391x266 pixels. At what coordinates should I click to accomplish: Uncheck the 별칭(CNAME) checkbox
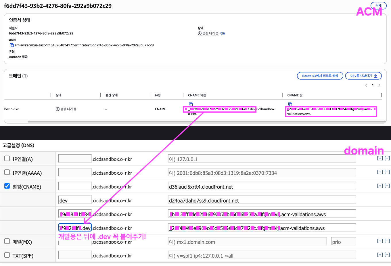[7, 186]
